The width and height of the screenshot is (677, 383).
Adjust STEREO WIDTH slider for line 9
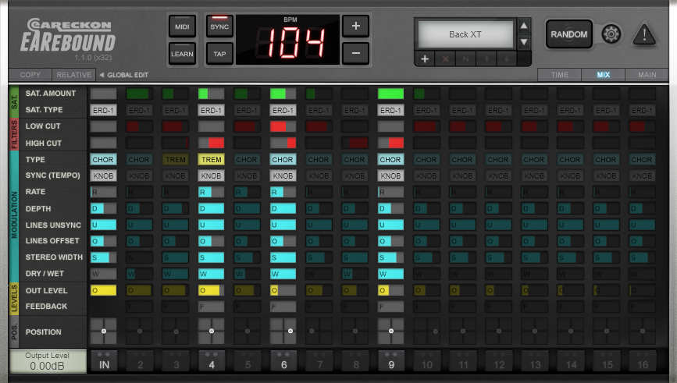coord(390,257)
